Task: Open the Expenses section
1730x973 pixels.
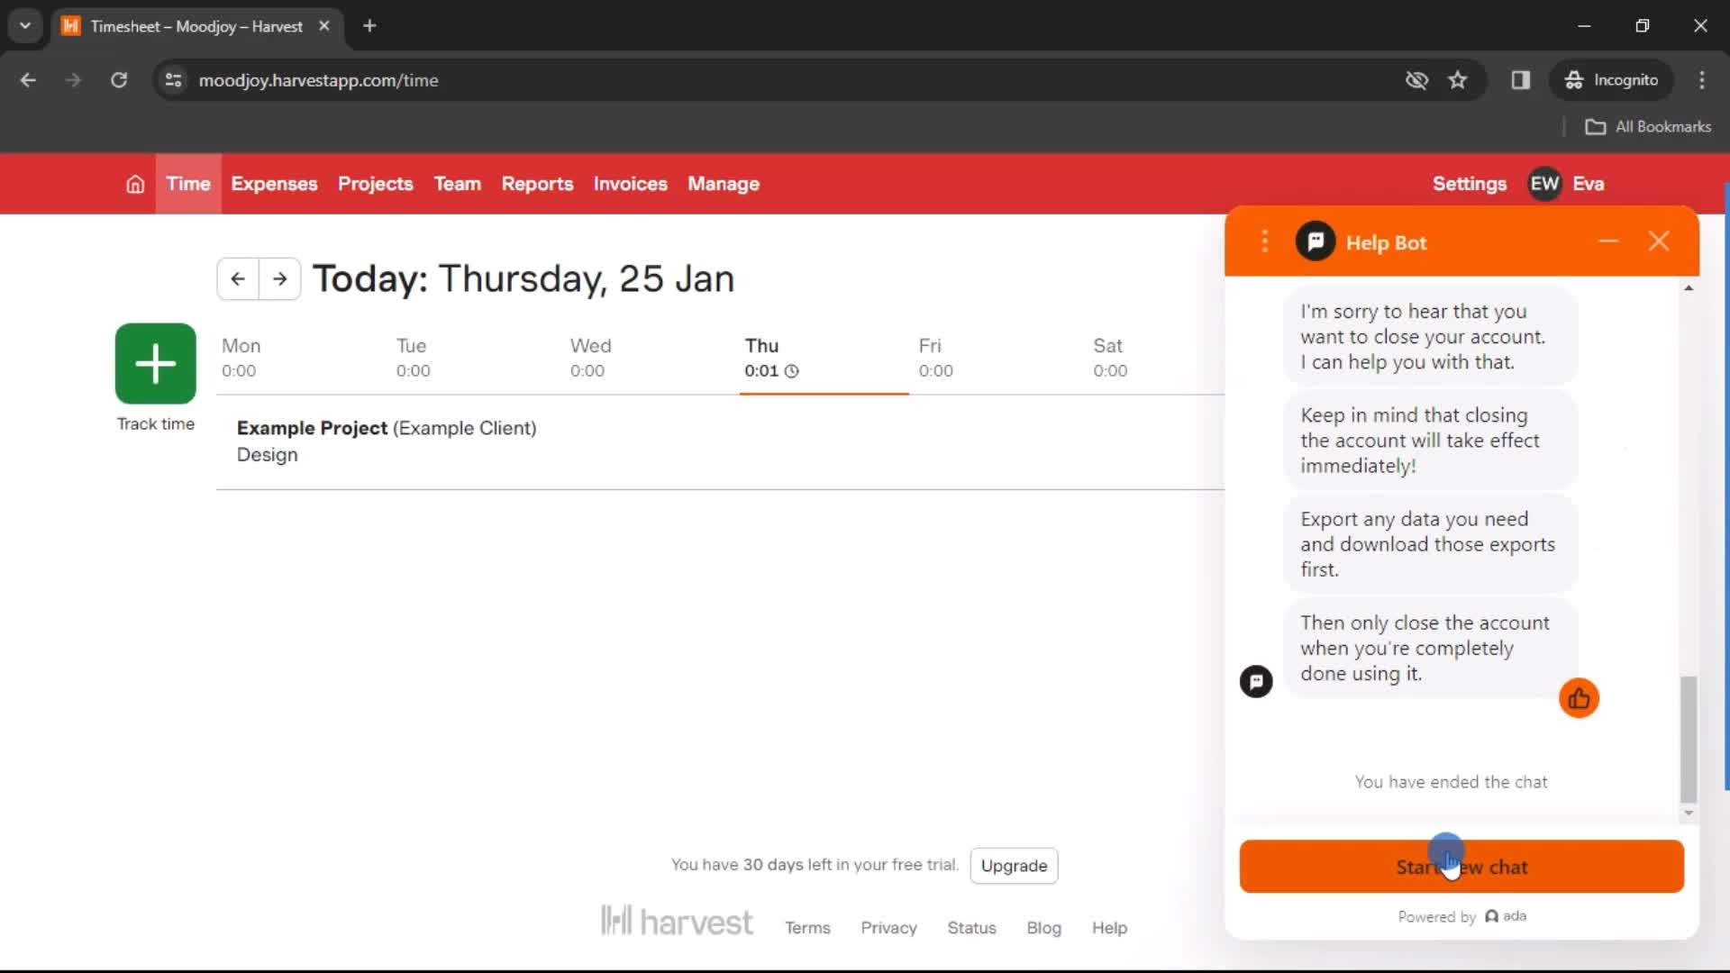Action: [274, 184]
